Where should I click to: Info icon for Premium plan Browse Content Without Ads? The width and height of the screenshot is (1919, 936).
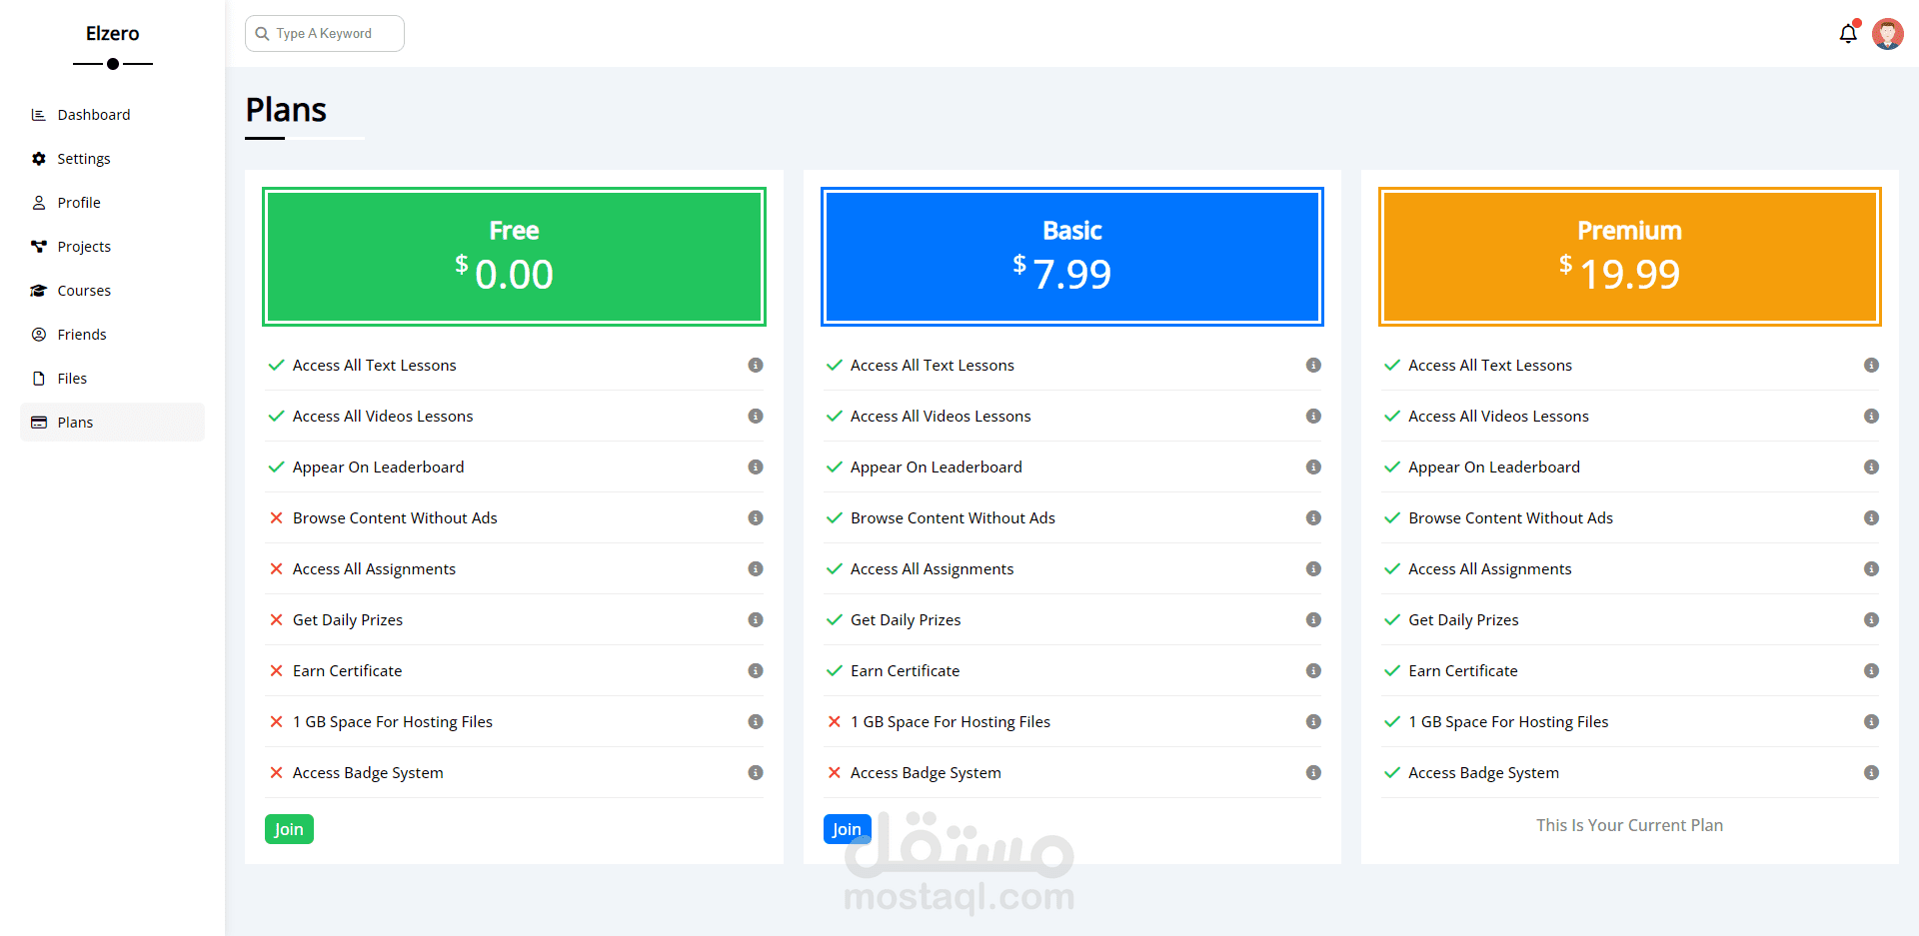1871,518
